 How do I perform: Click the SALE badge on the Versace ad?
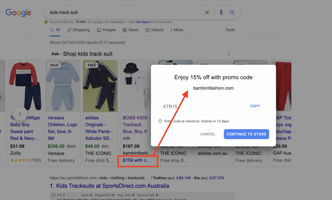[54, 65]
